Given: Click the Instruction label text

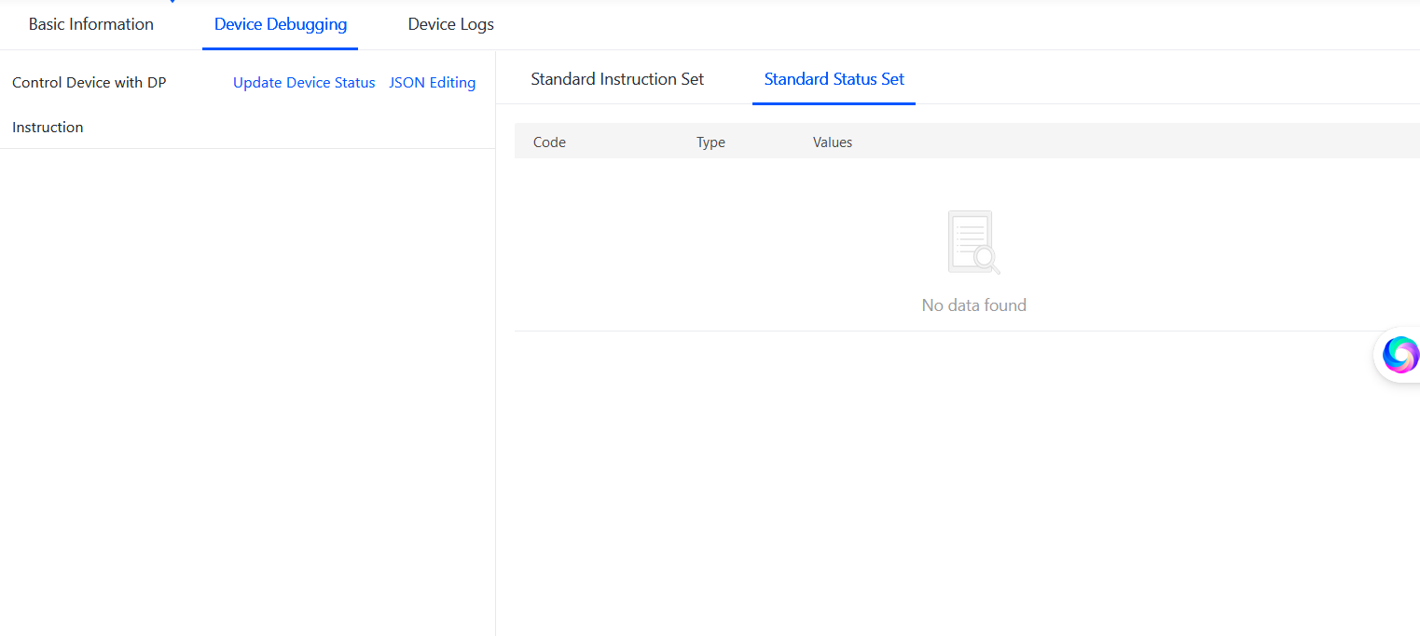Looking at the screenshot, I should pyautogui.click(x=48, y=128).
